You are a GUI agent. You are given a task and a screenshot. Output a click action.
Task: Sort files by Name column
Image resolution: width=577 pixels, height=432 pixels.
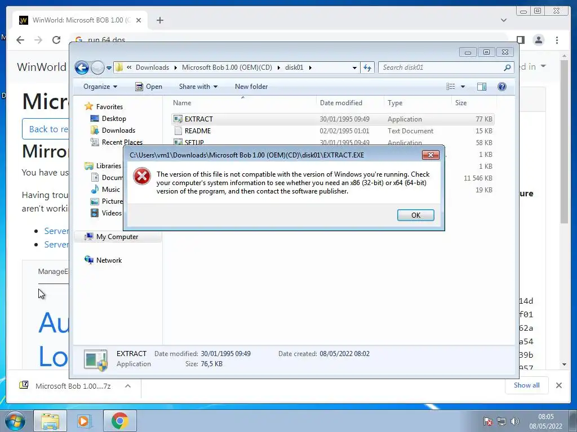click(243, 103)
